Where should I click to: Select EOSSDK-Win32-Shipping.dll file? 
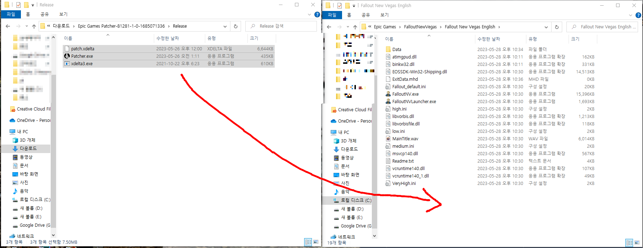(x=490, y=72)
